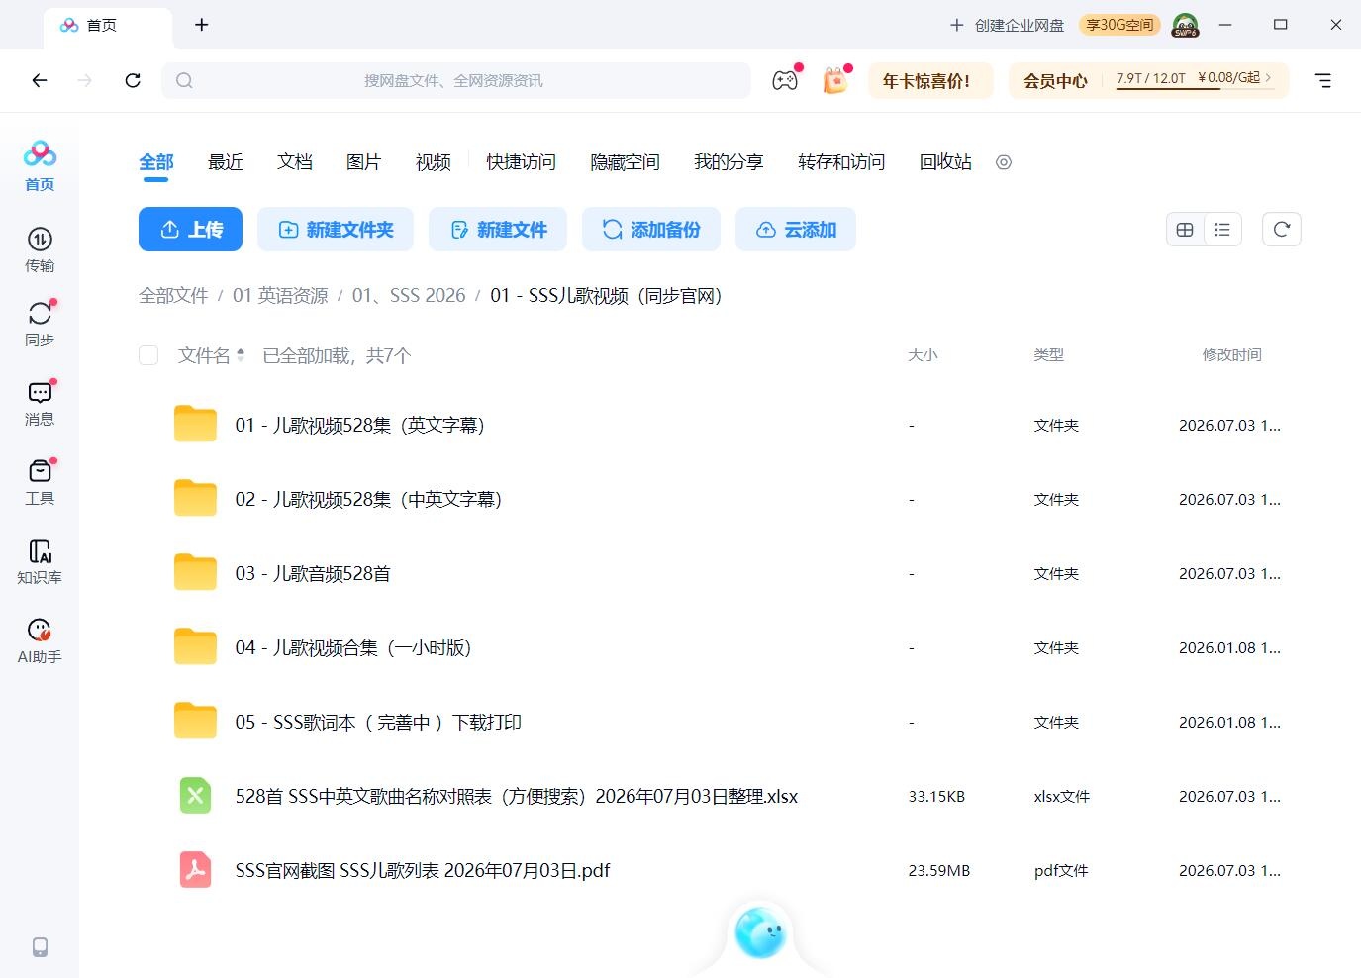Open the 传输 transfer sidebar icon

pos(40,249)
